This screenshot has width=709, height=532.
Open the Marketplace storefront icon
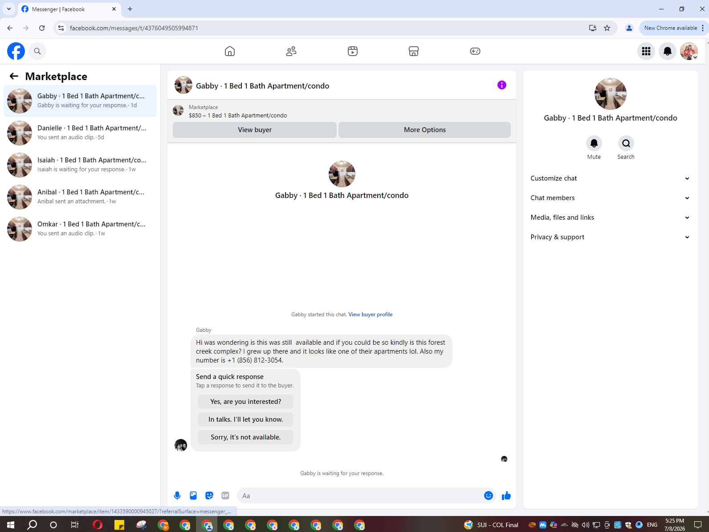(414, 51)
